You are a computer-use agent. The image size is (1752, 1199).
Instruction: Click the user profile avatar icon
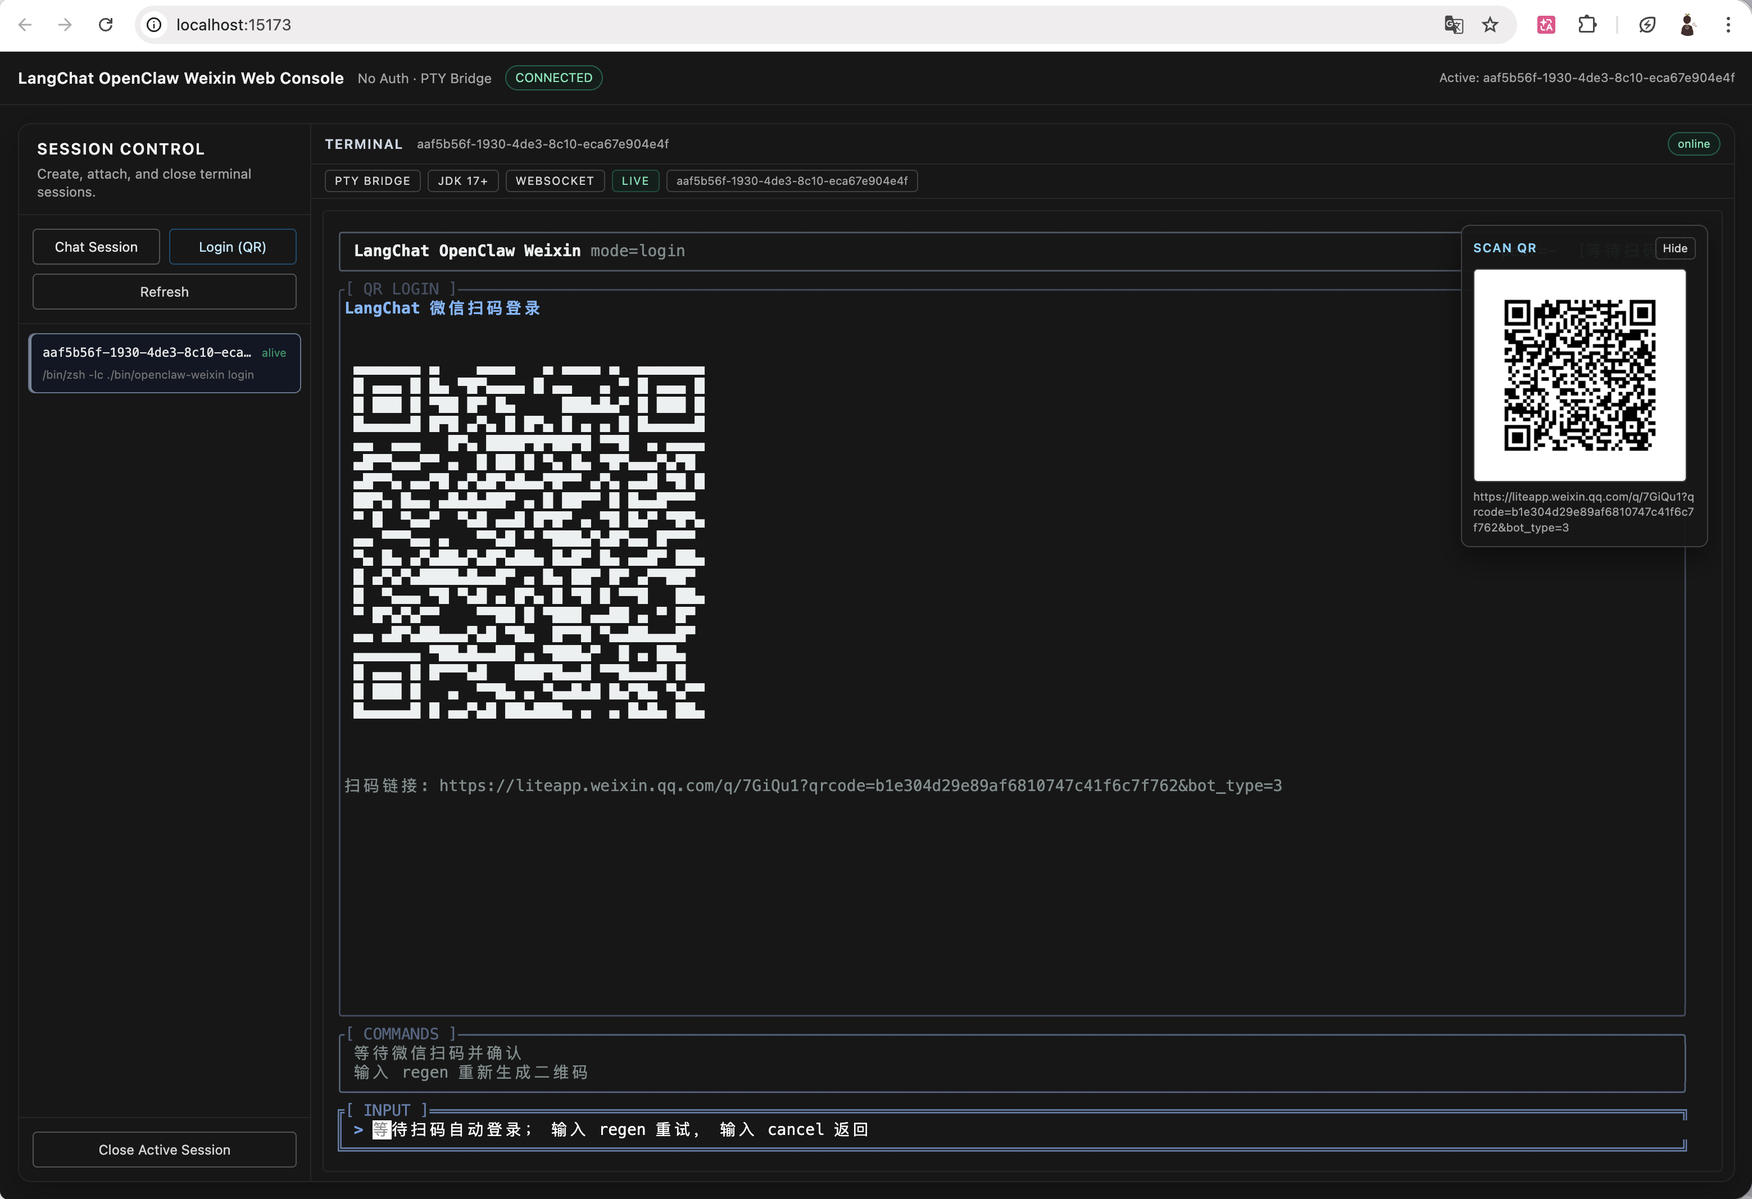point(1687,25)
